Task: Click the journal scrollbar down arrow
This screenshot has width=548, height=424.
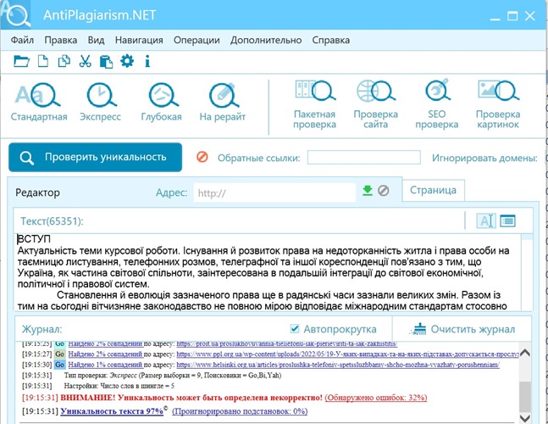Action: tap(525, 418)
